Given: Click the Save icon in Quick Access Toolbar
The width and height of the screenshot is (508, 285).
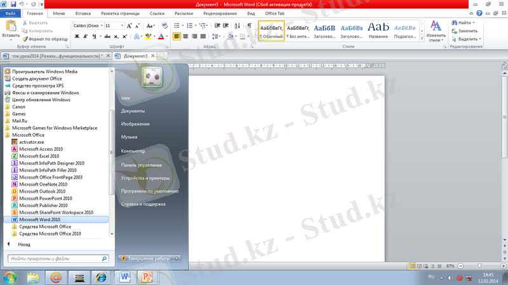Looking at the screenshot, I should pos(13,4).
